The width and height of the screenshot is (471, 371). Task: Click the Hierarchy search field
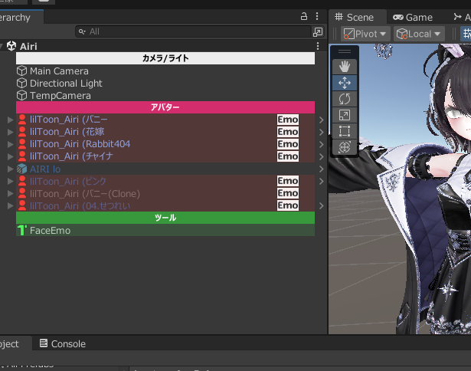[193, 31]
